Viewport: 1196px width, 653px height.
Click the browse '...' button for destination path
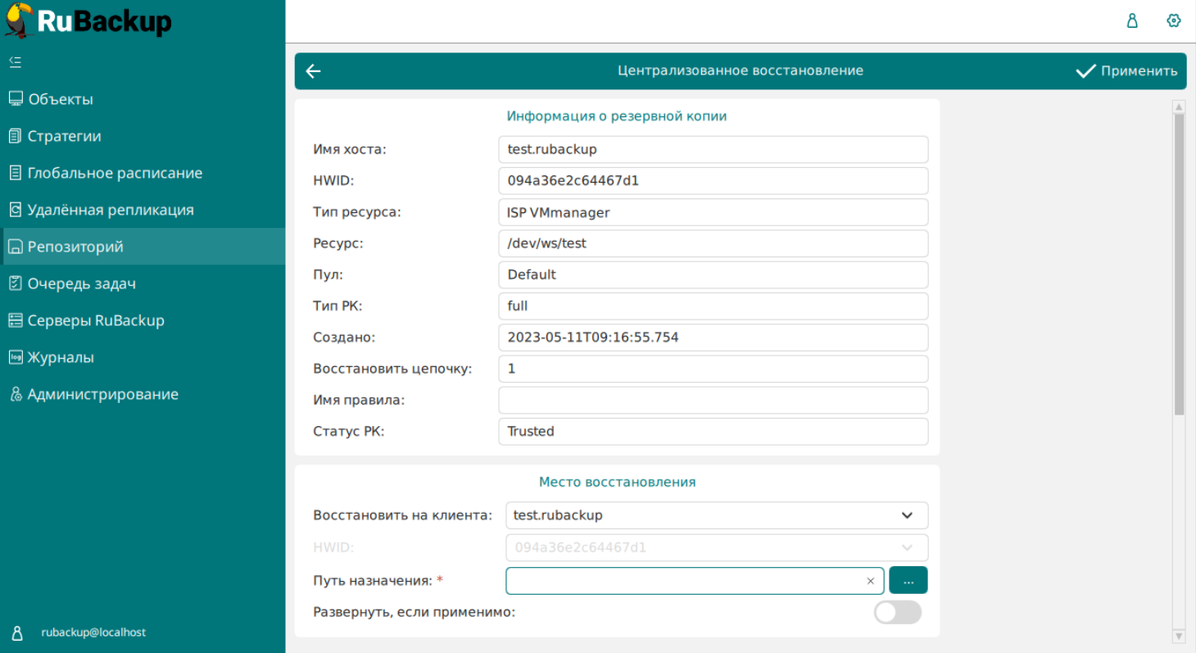908,580
